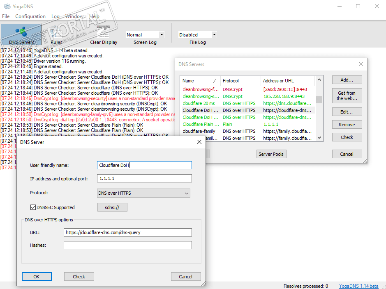Sort server list by Name column
Viewport: 386px width, 289px height.
tap(200, 80)
